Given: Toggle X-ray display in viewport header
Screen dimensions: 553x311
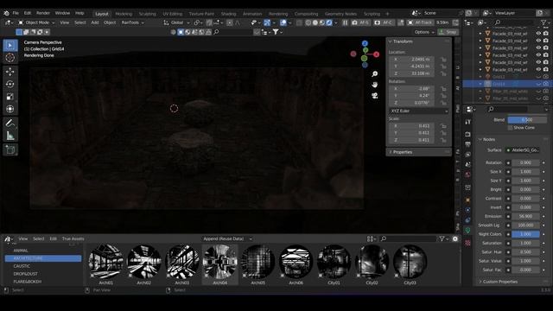Looking at the screenshot, I should (300, 22).
